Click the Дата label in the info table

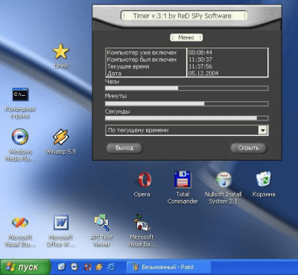(114, 74)
